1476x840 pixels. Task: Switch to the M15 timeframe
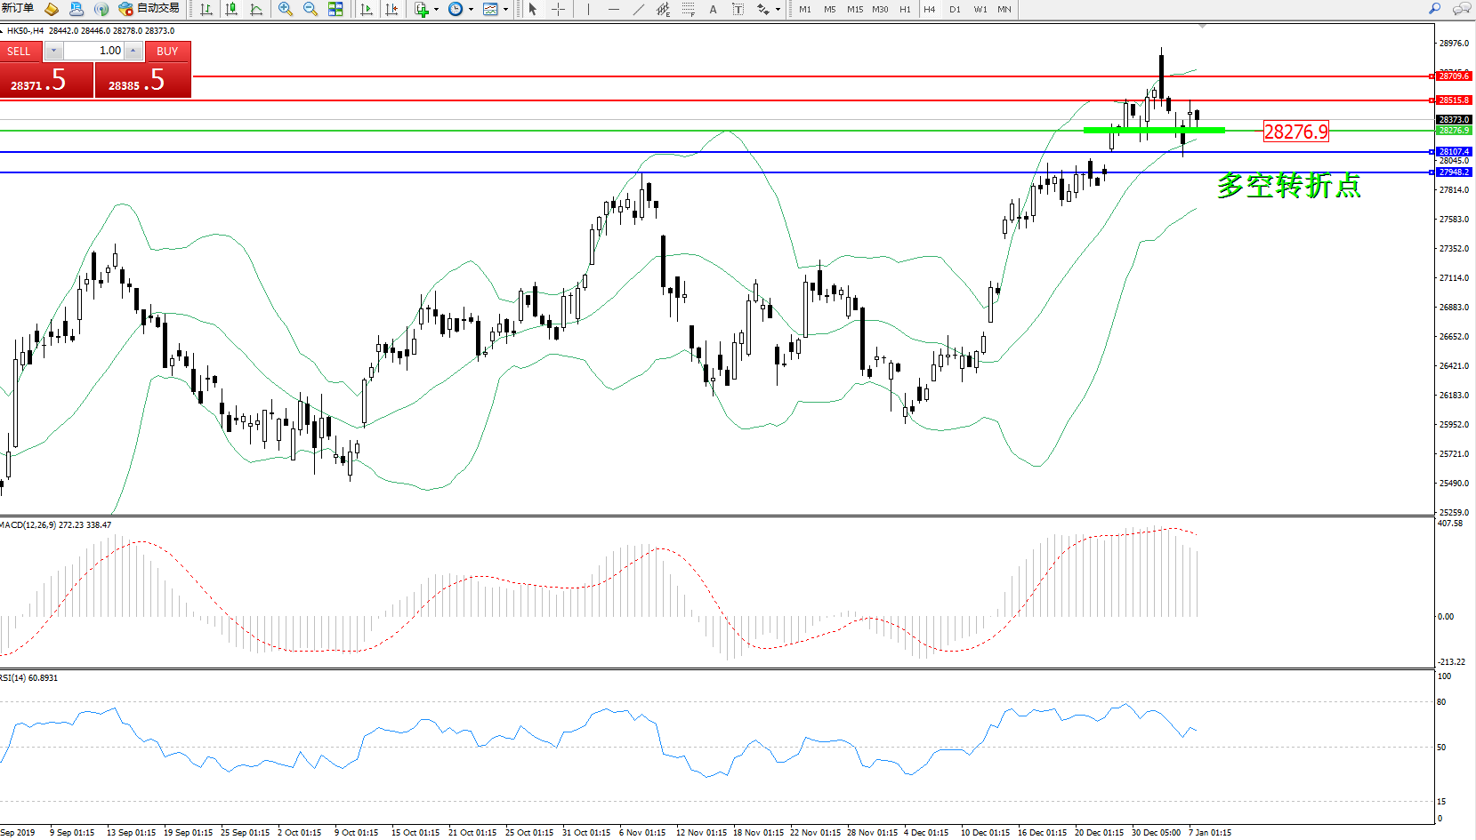(854, 9)
